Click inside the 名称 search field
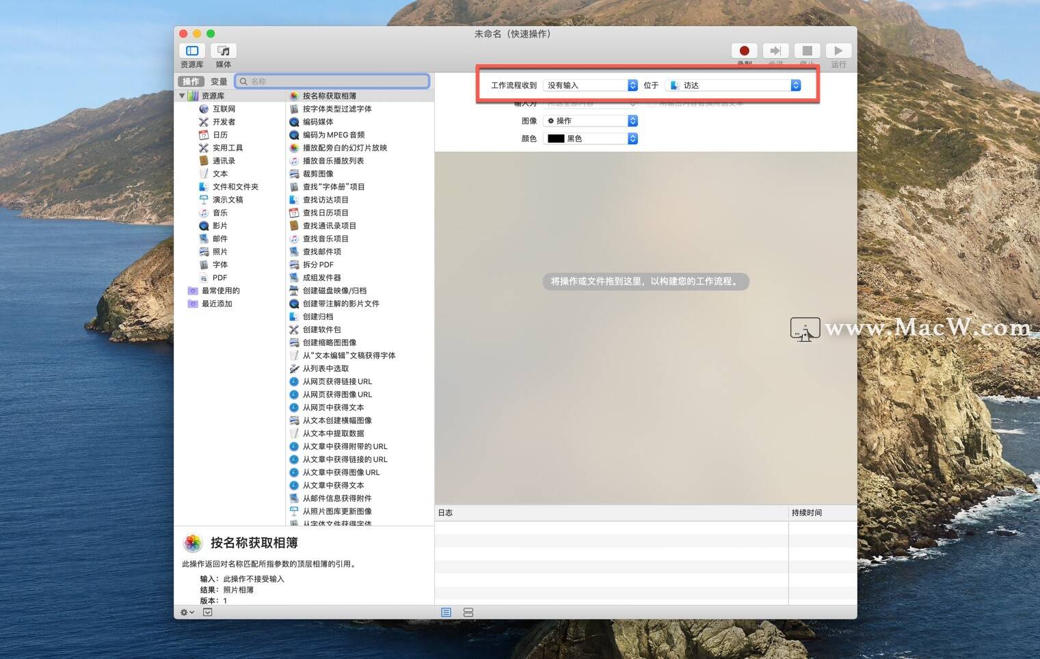This screenshot has height=659, width=1040. pos(333,81)
